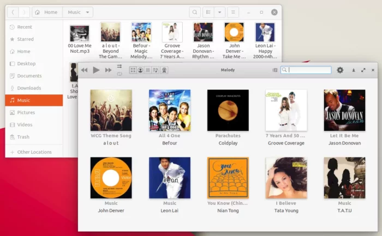Select Music in Files sidebar

[34, 100]
